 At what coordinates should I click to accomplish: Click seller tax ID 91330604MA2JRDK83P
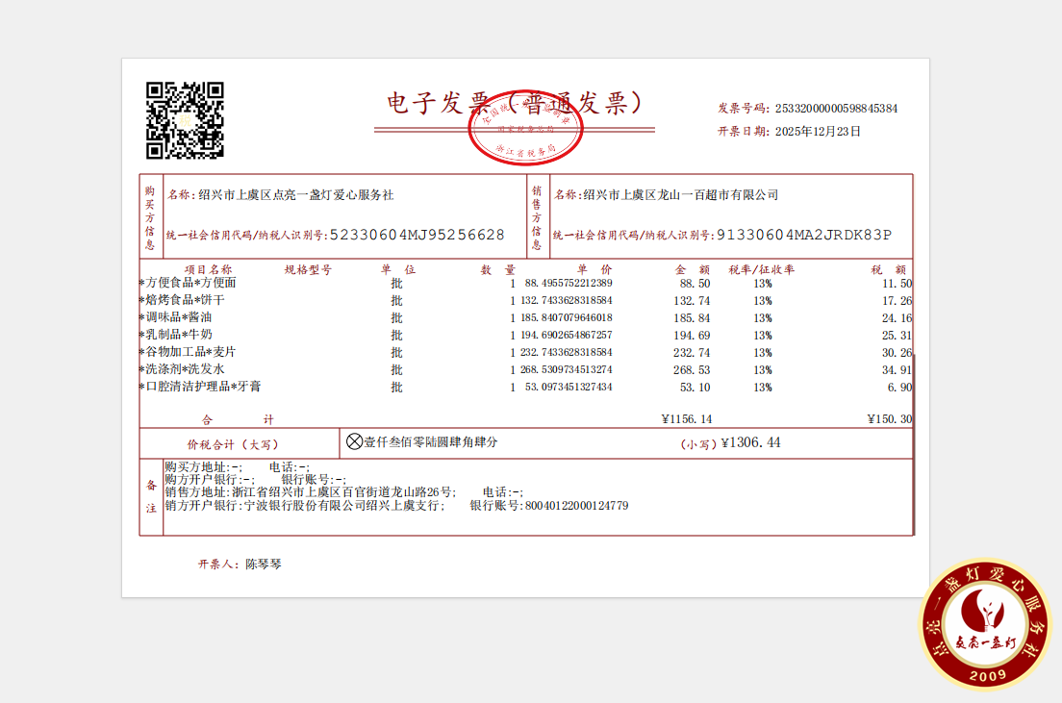[804, 235]
